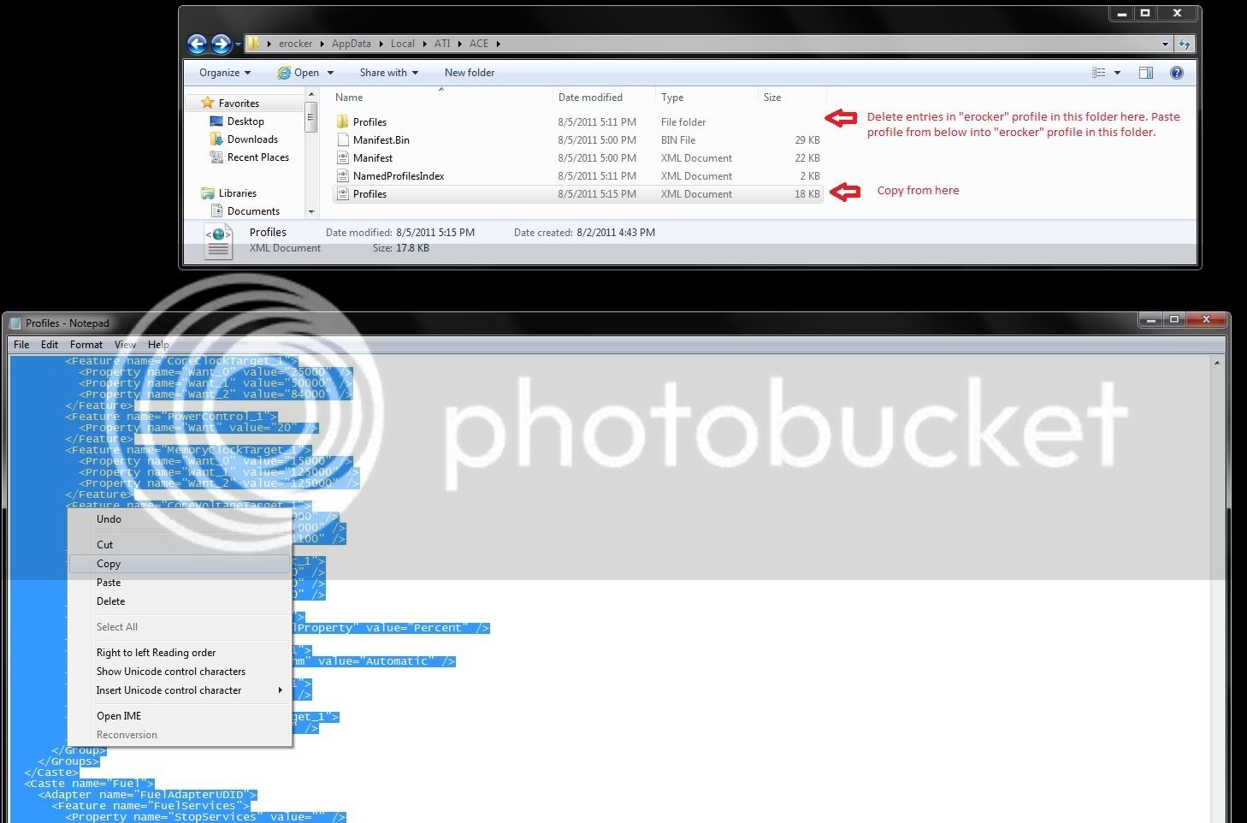
Task: Choose Undo in the context menu
Action: 180,519
